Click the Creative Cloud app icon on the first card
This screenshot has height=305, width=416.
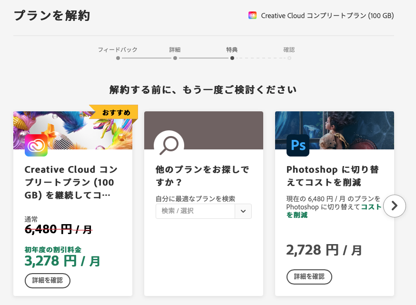36,145
